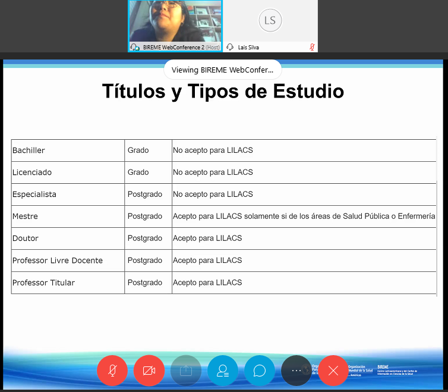
Task: Unmute the microphone with the red mic button
Action: [112, 371]
